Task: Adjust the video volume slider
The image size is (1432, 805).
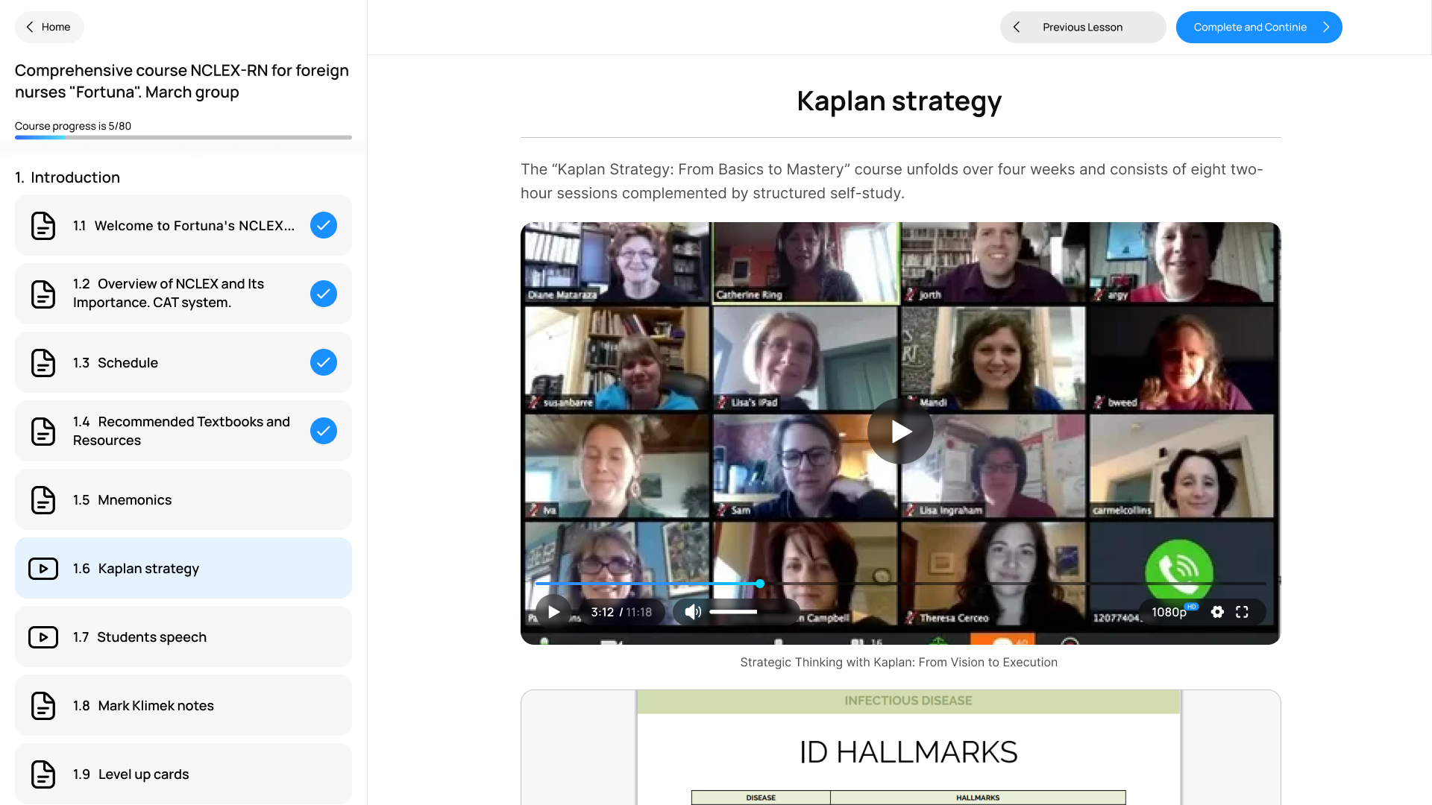Action: [734, 612]
